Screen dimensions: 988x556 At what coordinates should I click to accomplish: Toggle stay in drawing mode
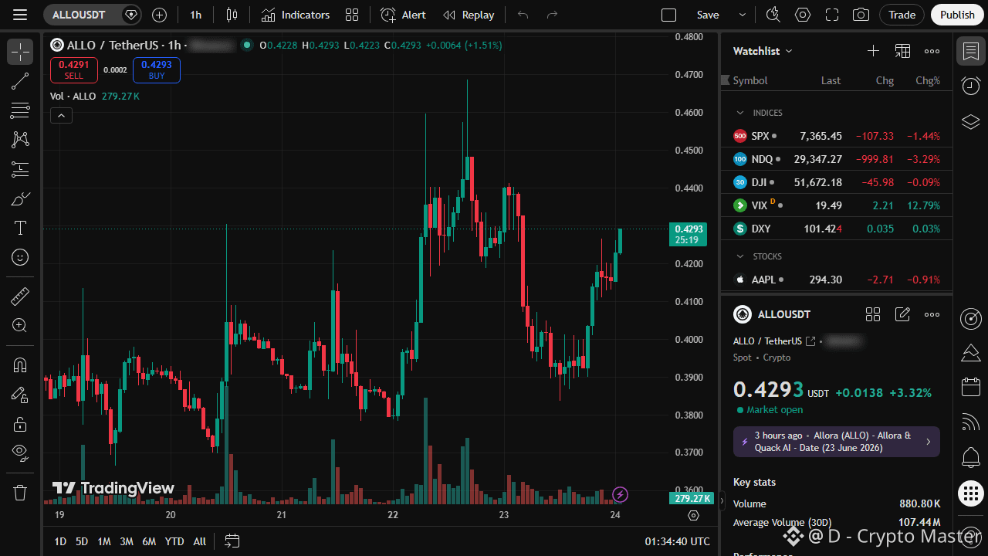point(20,395)
